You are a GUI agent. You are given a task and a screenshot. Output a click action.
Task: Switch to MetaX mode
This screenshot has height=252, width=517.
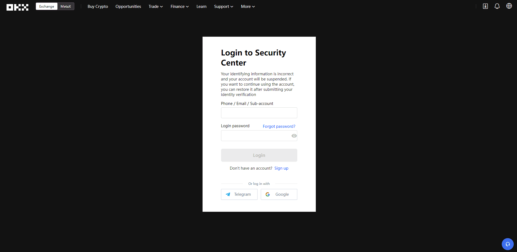pyautogui.click(x=66, y=7)
